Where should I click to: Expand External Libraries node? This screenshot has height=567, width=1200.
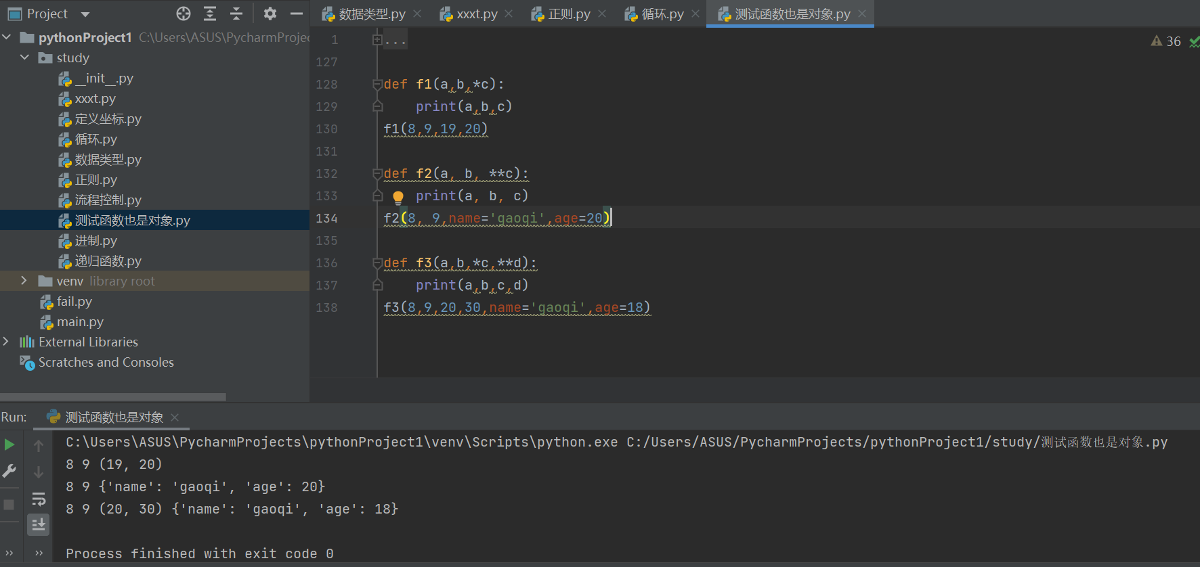click(x=6, y=342)
